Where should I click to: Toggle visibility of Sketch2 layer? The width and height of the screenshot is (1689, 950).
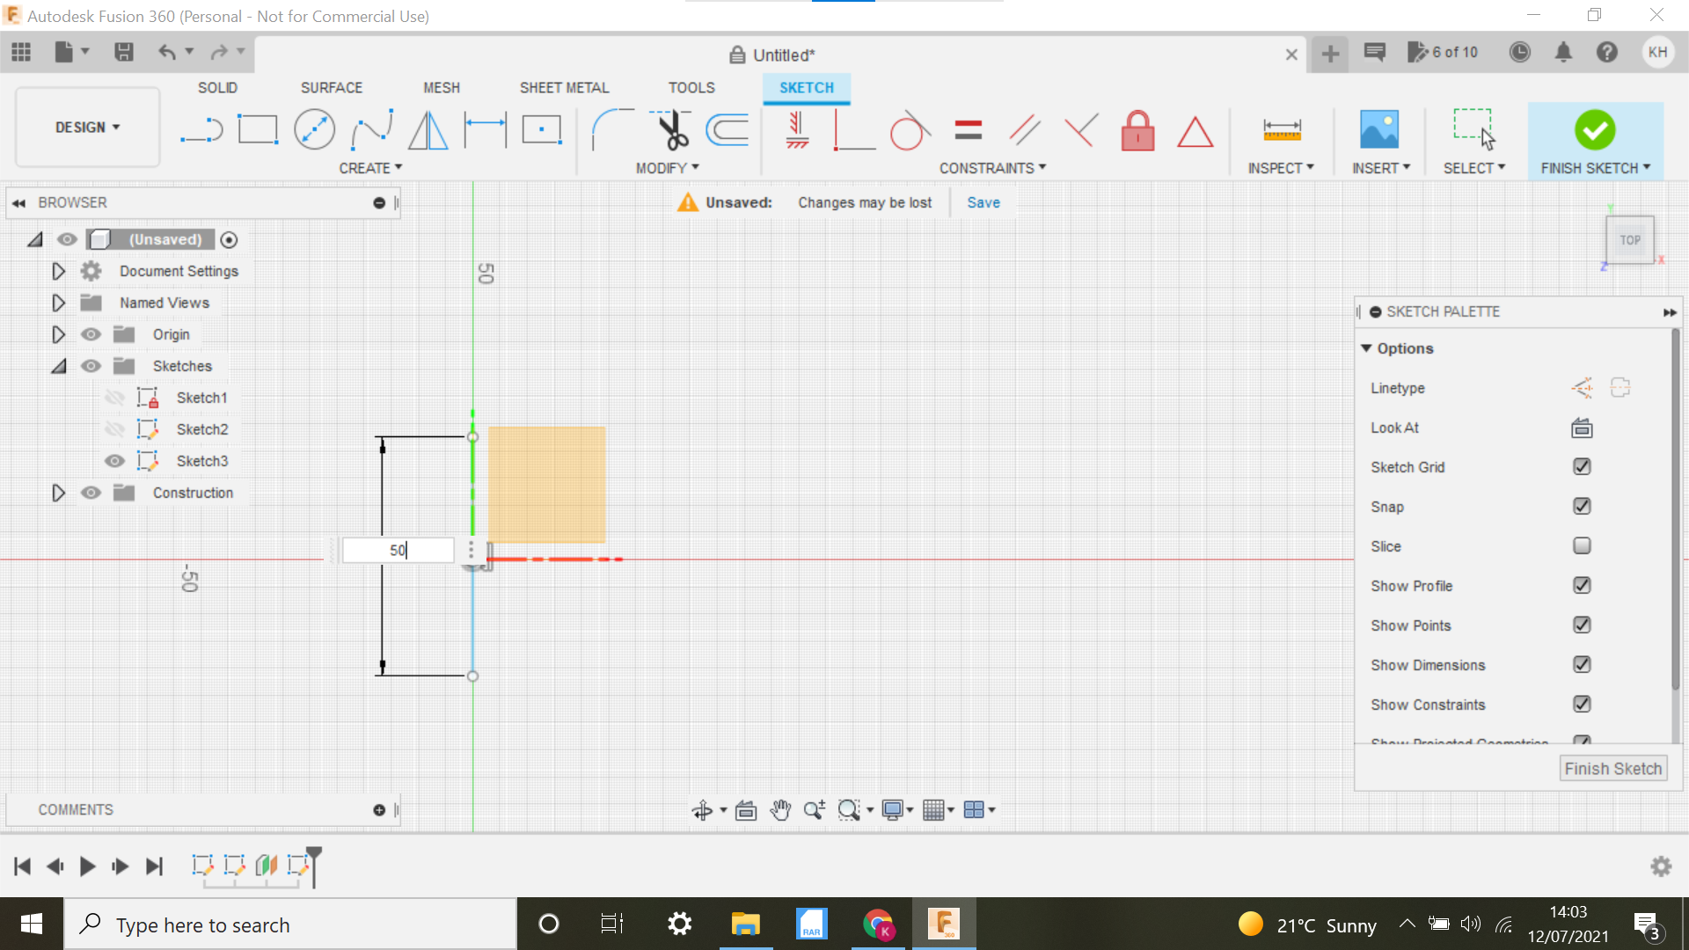pos(113,428)
